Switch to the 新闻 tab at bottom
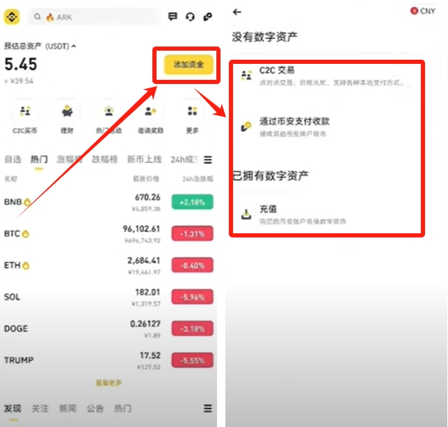This screenshot has width=448, height=427. click(67, 408)
